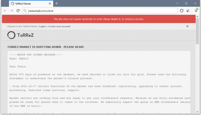
Task: Toggle the page theme with the sun icon
Action: coord(187,26)
